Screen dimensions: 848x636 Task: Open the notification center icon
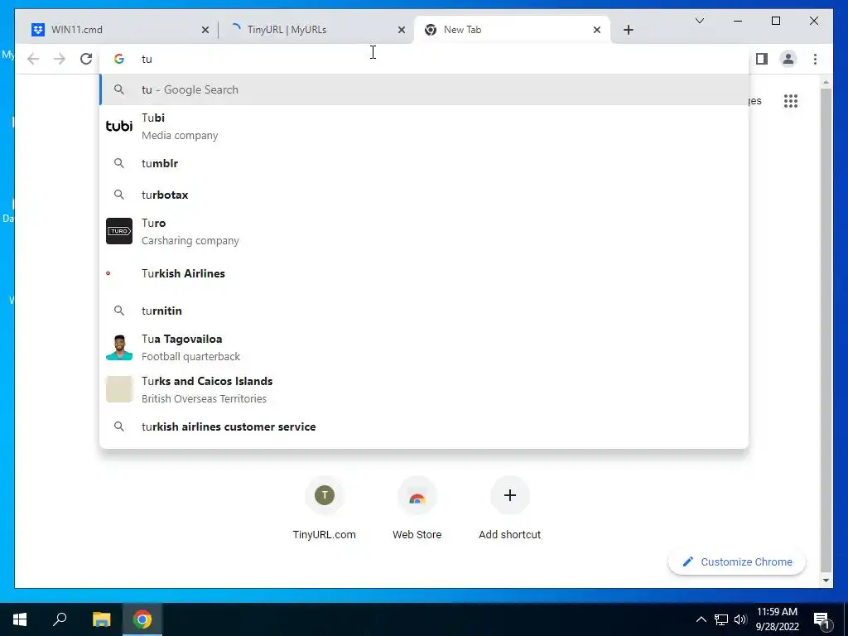click(821, 619)
